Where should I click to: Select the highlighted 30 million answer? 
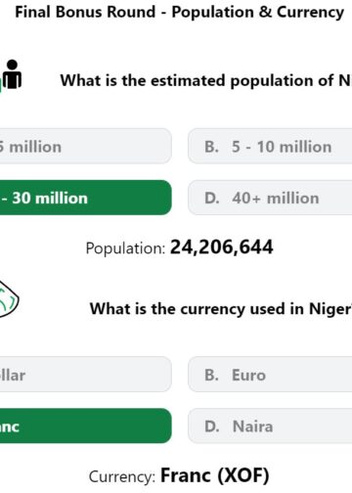pos(86,198)
